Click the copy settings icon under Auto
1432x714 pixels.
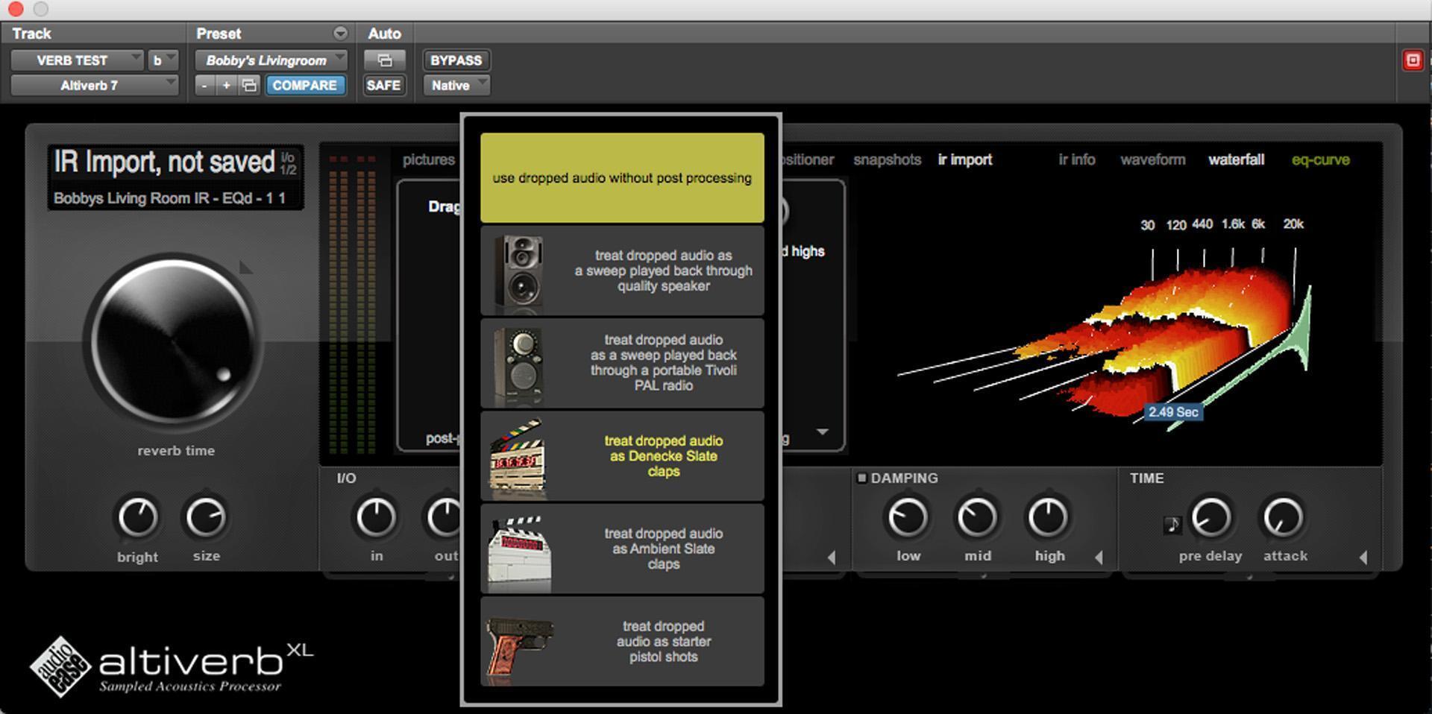383,60
